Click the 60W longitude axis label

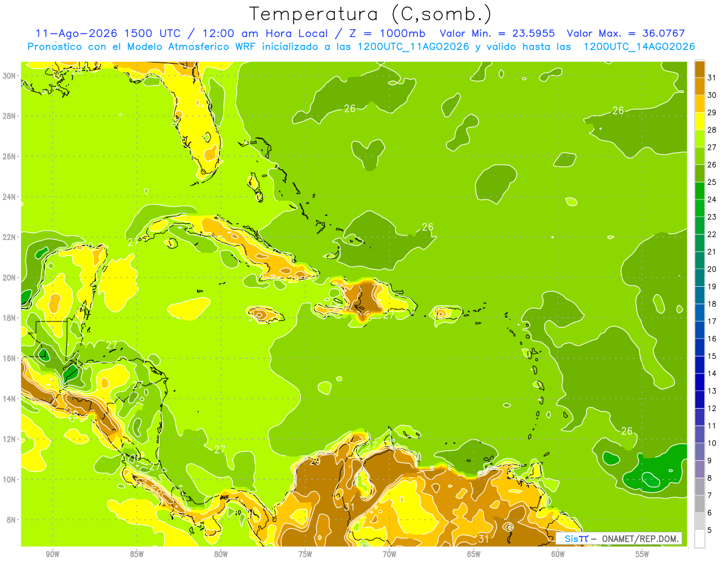(558, 554)
